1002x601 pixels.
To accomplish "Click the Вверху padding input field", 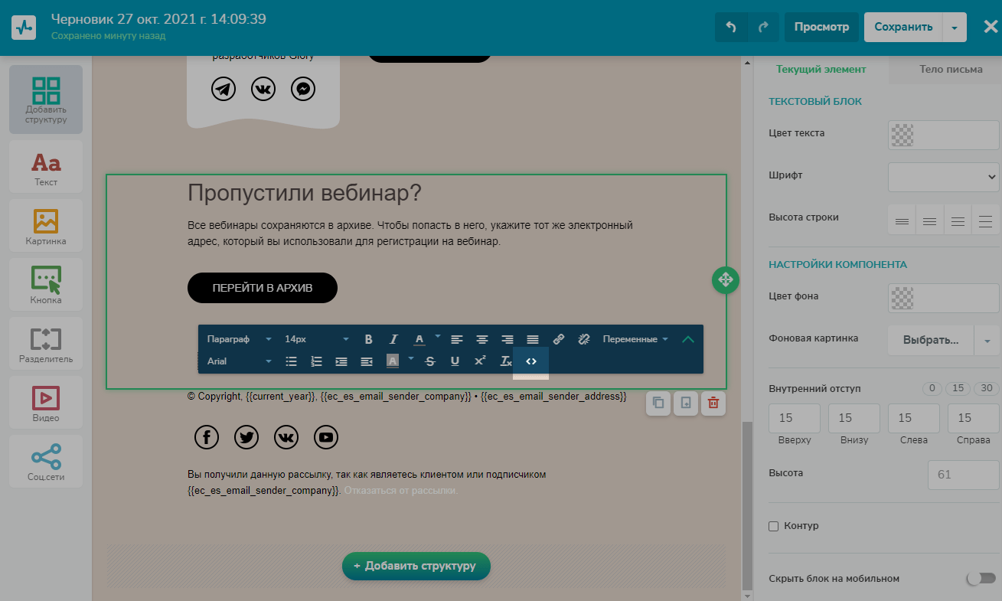I will (x=794, y=418).
